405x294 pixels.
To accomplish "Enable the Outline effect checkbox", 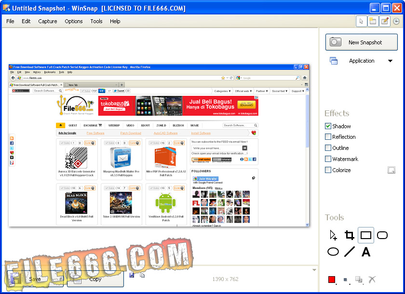I will (328, 147).
